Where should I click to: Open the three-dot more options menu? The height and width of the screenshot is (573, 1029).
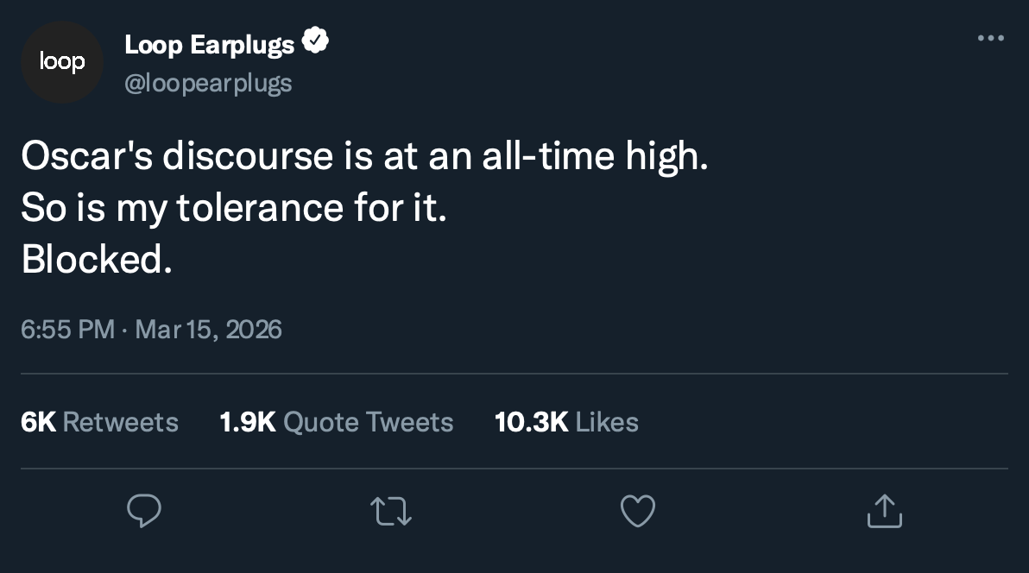pos(990,39)
